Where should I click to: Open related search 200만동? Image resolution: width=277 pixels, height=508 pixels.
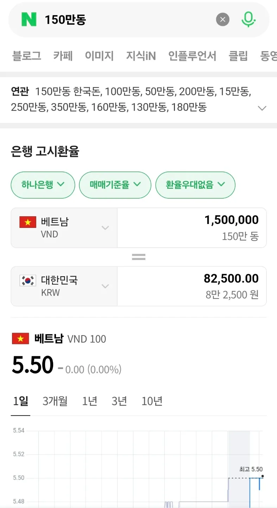[x=196, y=92]
